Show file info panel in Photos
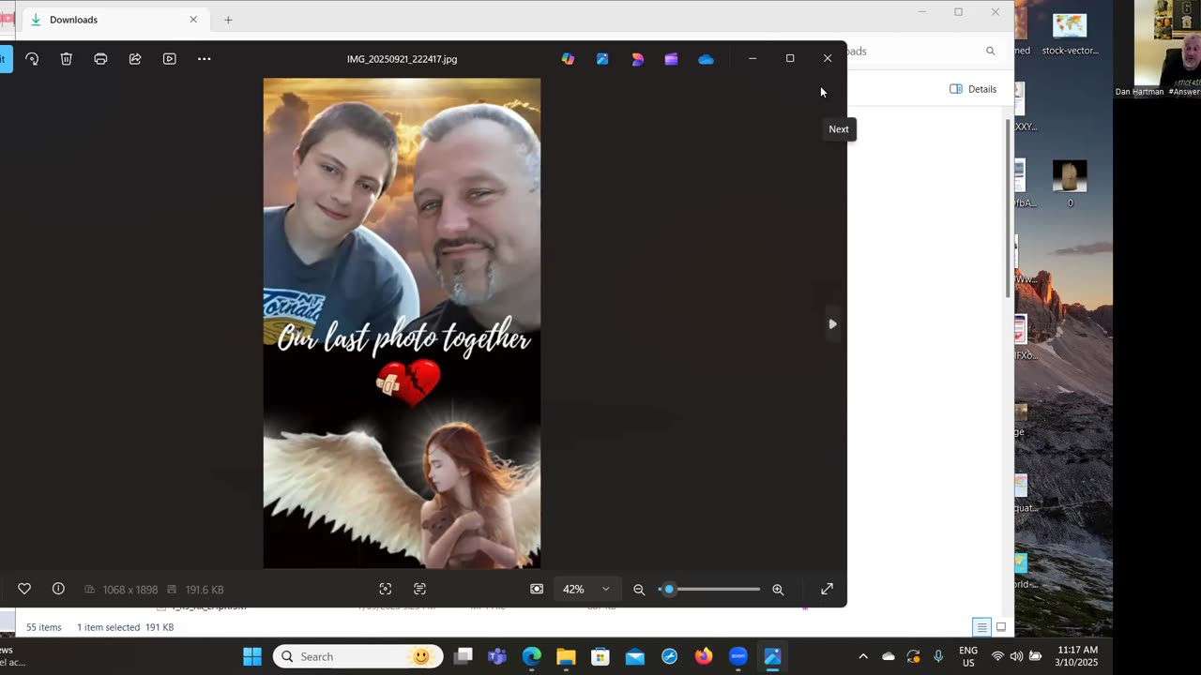The width and height of the screenshot is (1201, 675). click(58, 589)
